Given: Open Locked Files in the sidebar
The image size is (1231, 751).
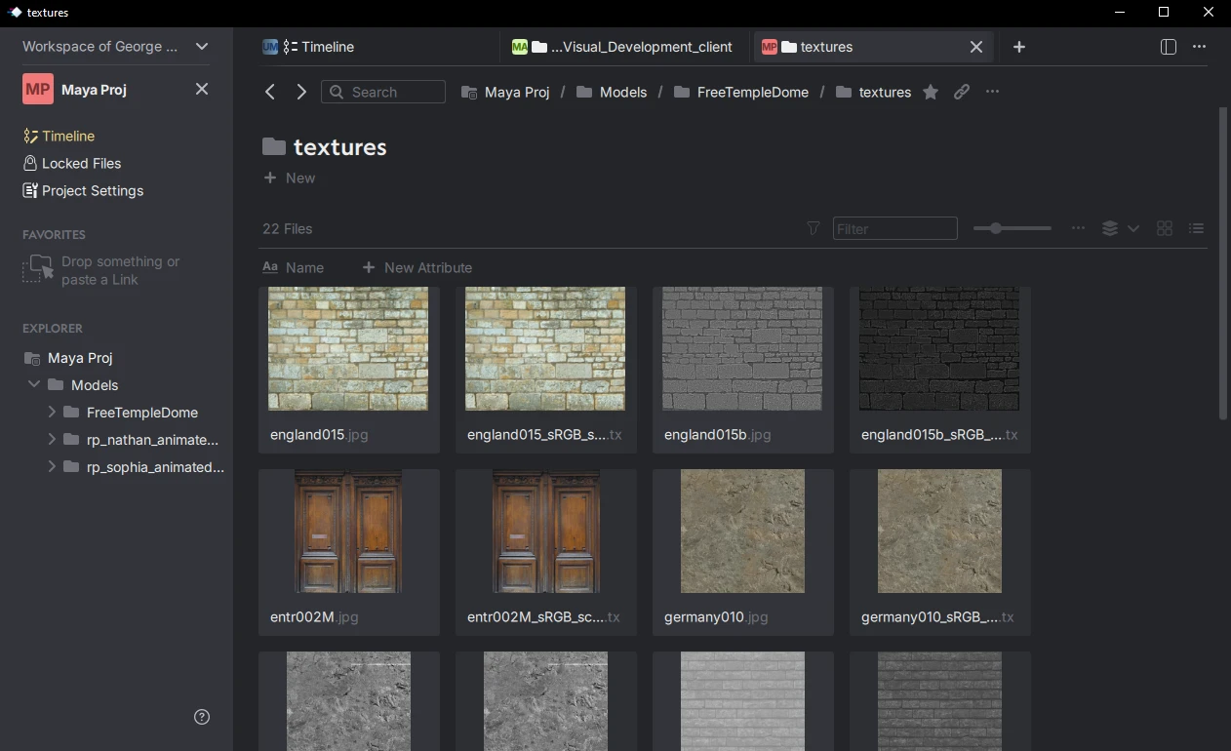Looking at the screenshot, I should (x=82, y=163).
